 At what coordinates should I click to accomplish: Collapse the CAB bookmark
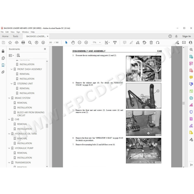(9, 119)
